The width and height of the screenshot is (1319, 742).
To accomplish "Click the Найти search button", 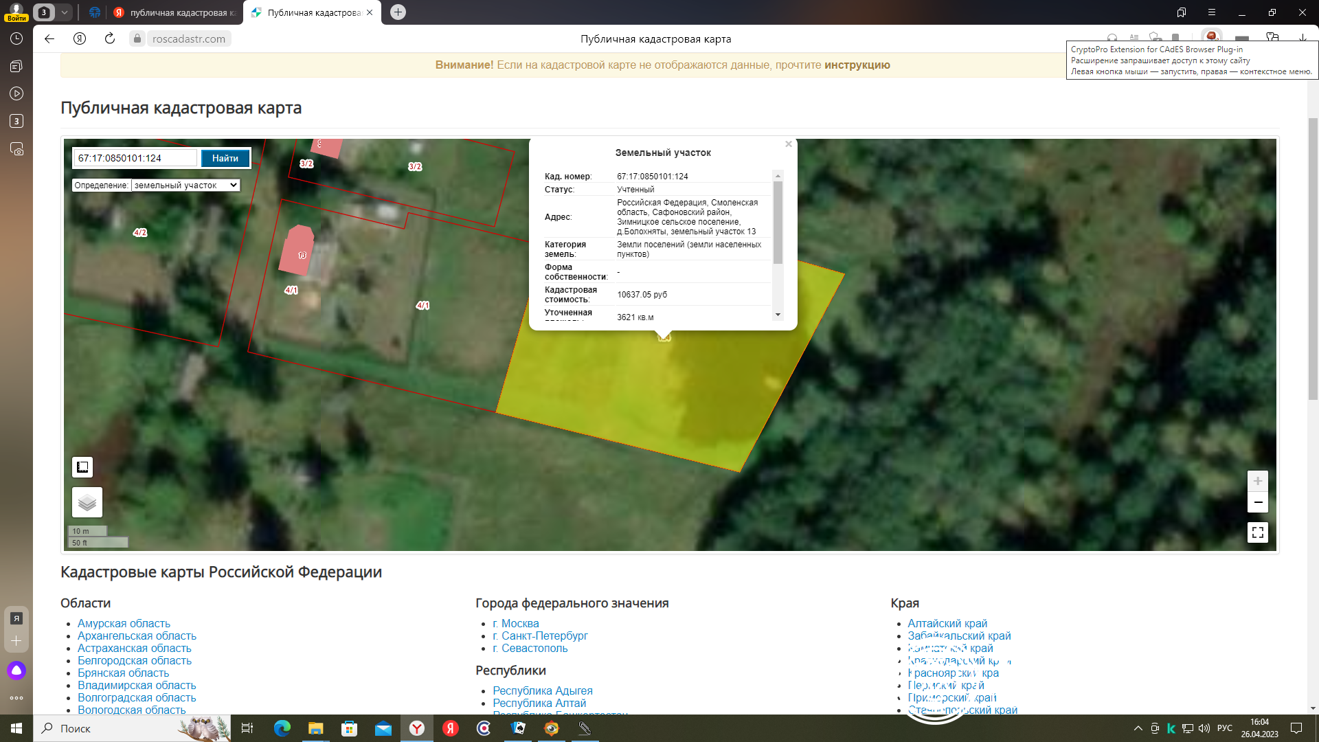I will [x=225, y=158].
